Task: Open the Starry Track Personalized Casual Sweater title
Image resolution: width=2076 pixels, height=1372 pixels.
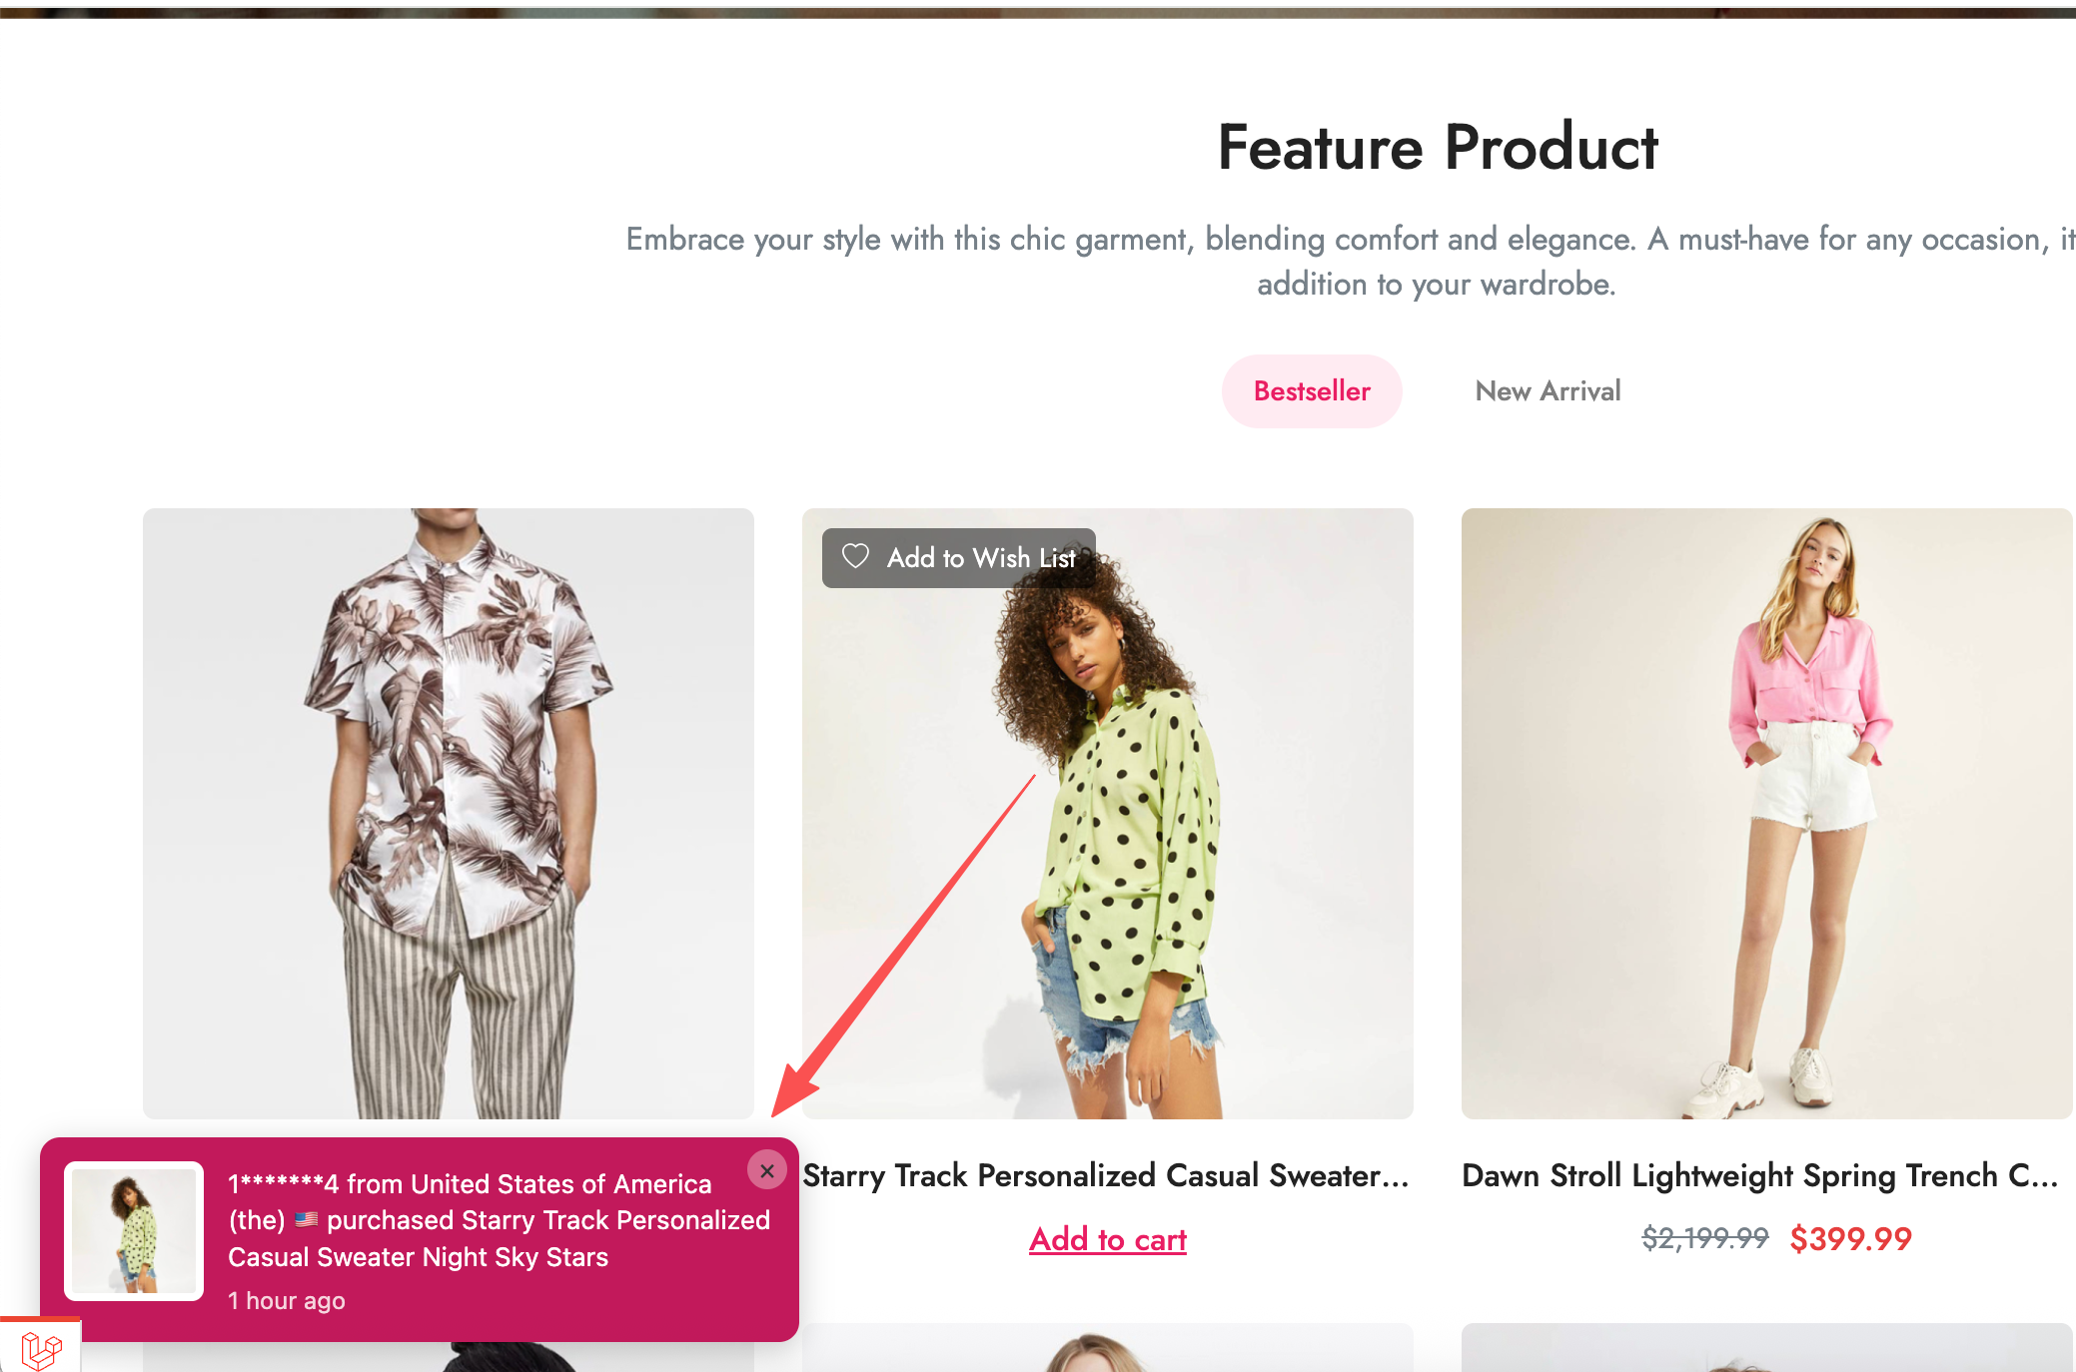Action: pyautogui.click(x=1107, y=1175)
